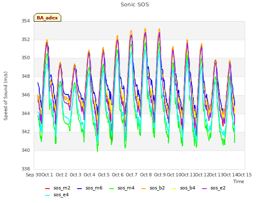Click the sos_m2 red legend swatch
Screen dimensions: 270x203
[47, 189]
